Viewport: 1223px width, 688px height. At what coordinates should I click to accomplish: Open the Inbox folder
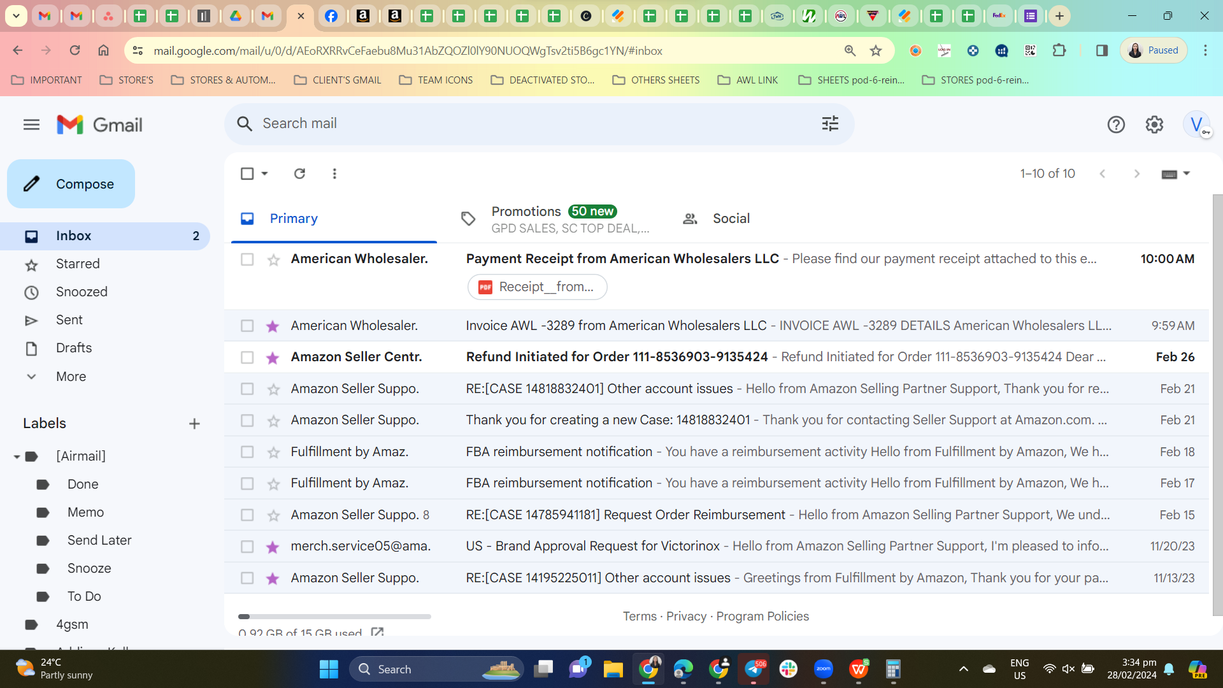(105, 236)
